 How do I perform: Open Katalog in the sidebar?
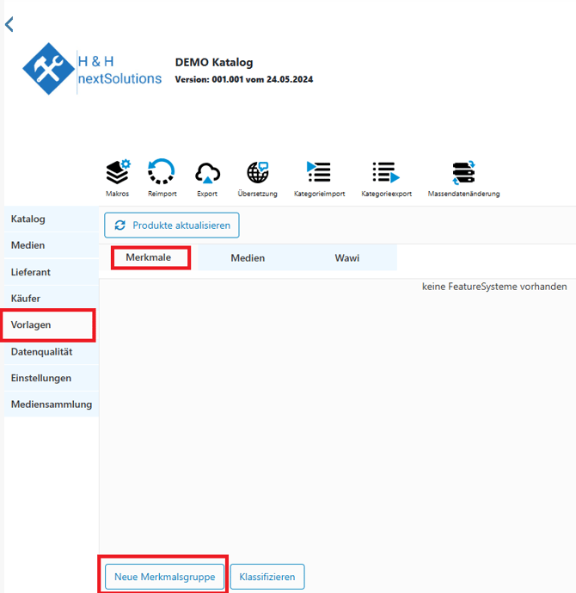(x=28, y=219)
